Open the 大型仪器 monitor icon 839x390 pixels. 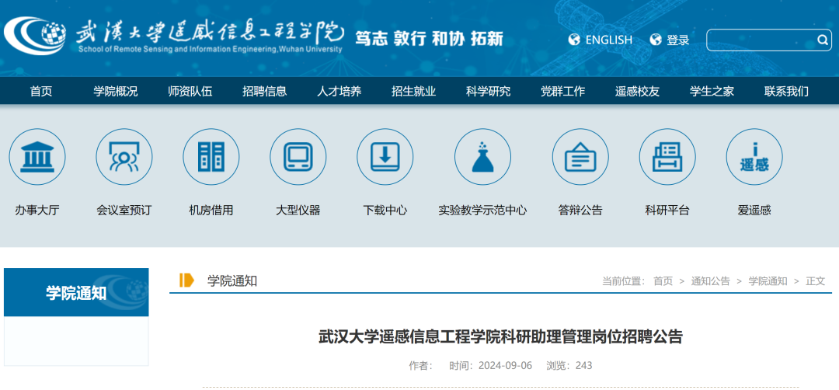298,157
